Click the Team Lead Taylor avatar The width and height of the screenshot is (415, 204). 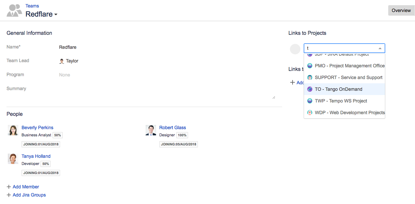(62, 61)
